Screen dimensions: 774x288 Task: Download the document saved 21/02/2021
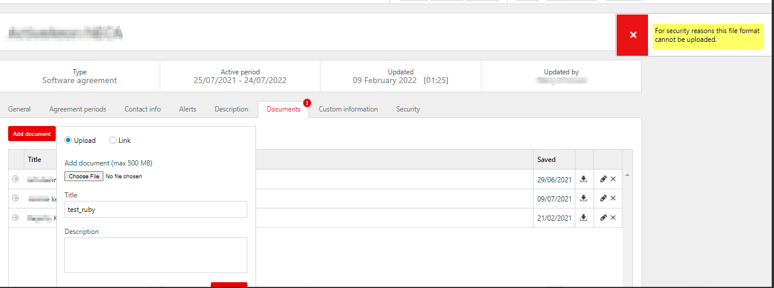(584, 218)
